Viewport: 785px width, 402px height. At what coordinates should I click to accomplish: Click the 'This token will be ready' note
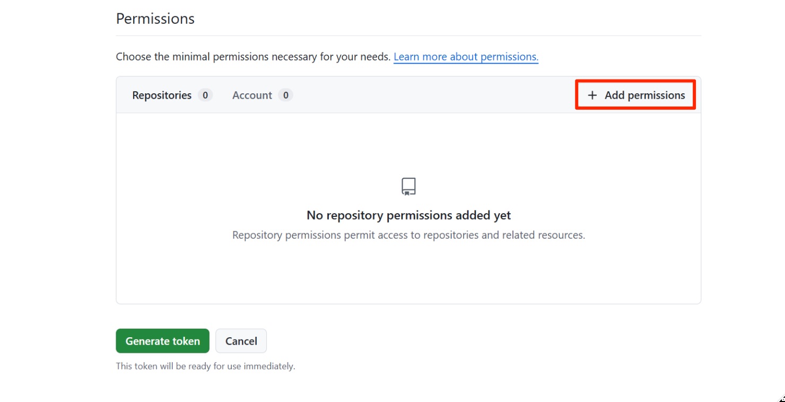205,366
